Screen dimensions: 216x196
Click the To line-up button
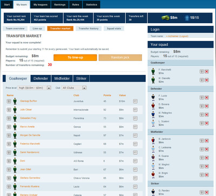click(x=75, y=58)
